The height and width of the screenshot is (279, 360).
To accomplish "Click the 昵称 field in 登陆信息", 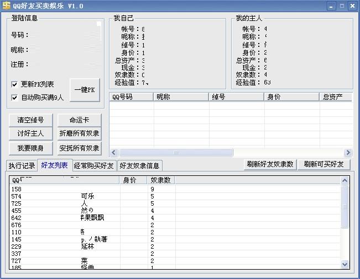I will [64, 50].
